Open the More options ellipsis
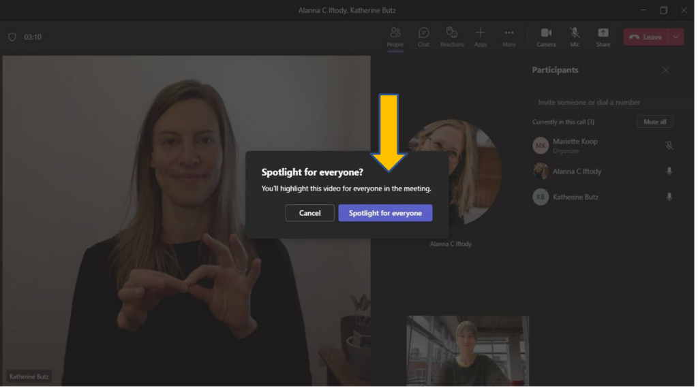The height and width of the screenshot is (390, 698). click(x=509, y=33)
